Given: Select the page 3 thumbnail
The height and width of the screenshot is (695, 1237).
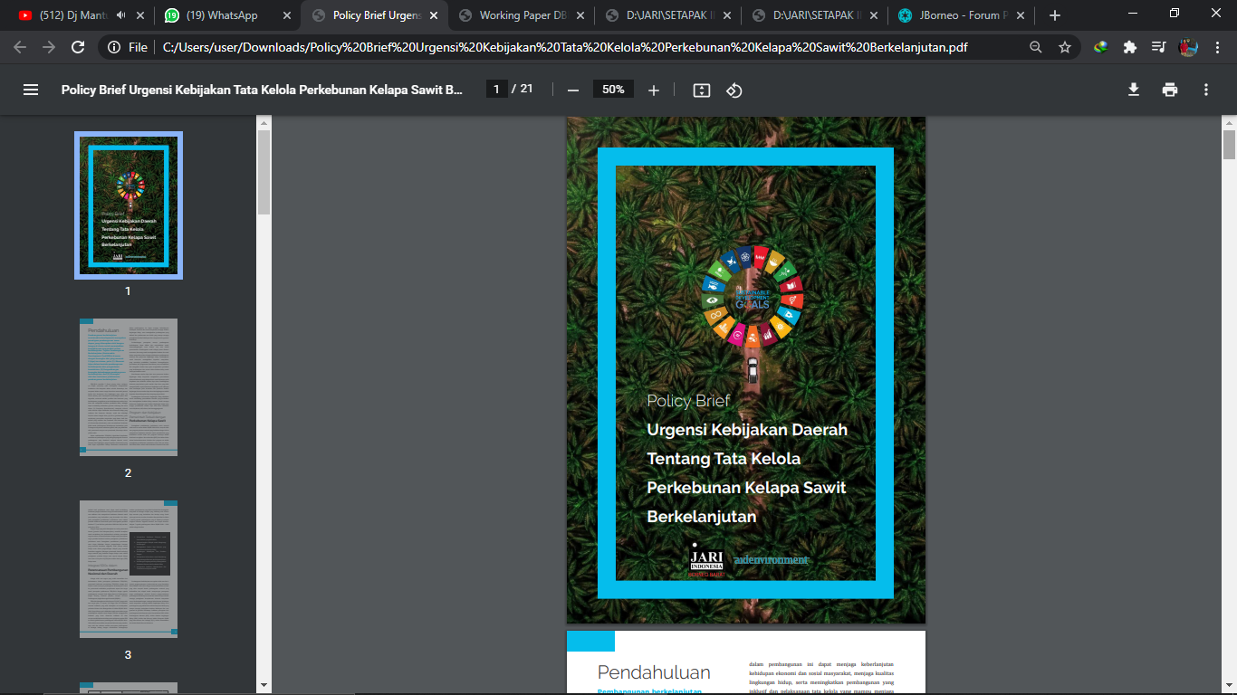Looking at the screenshot, I should [129, 569].
